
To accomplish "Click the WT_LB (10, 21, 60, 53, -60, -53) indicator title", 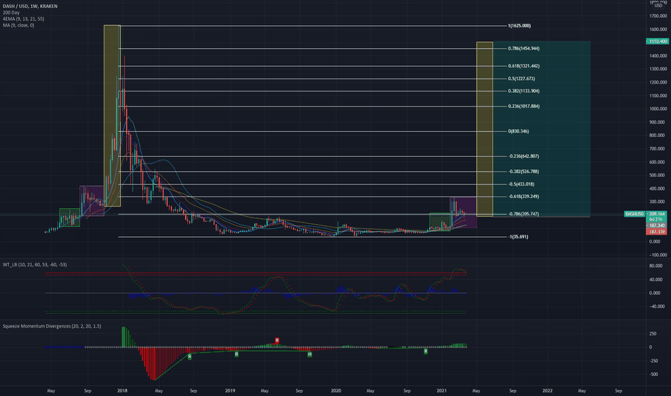I will (x=35, y=264).
